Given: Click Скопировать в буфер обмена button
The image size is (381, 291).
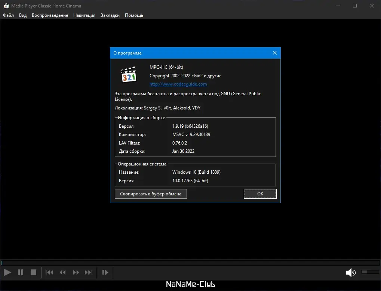Looking at the screenshot, I should tap(151, 194).
